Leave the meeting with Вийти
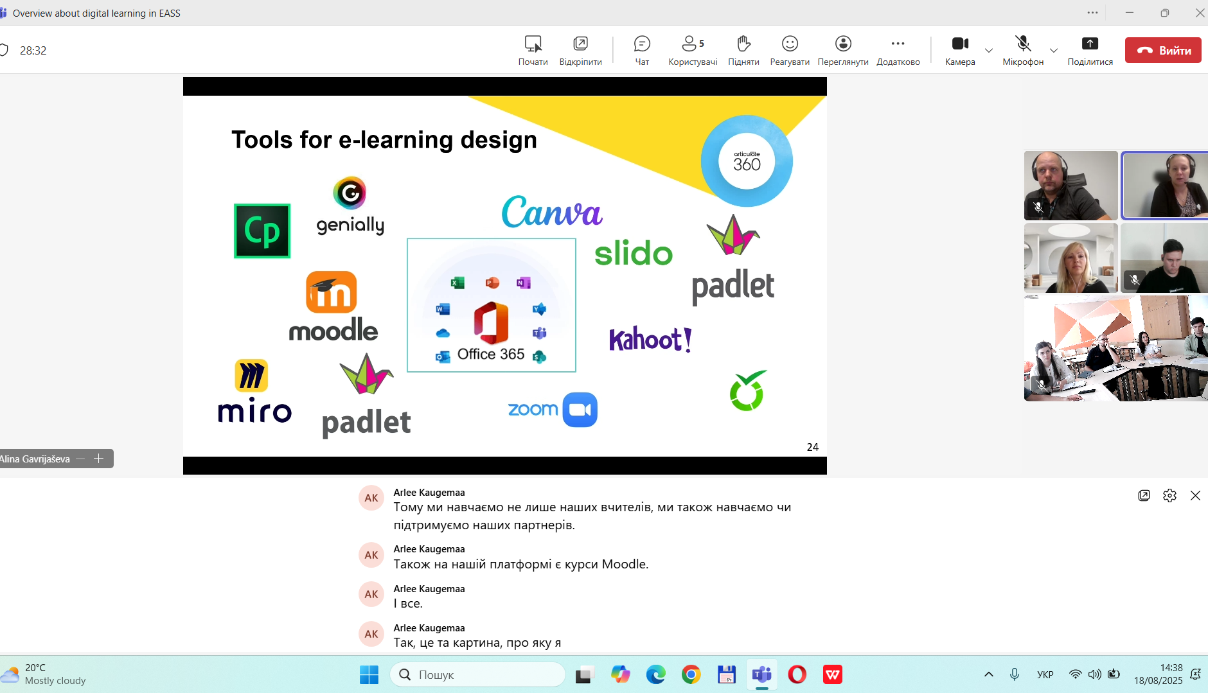The height and width of the screenshot is (693, 1208). click(x=1163, y=50)
